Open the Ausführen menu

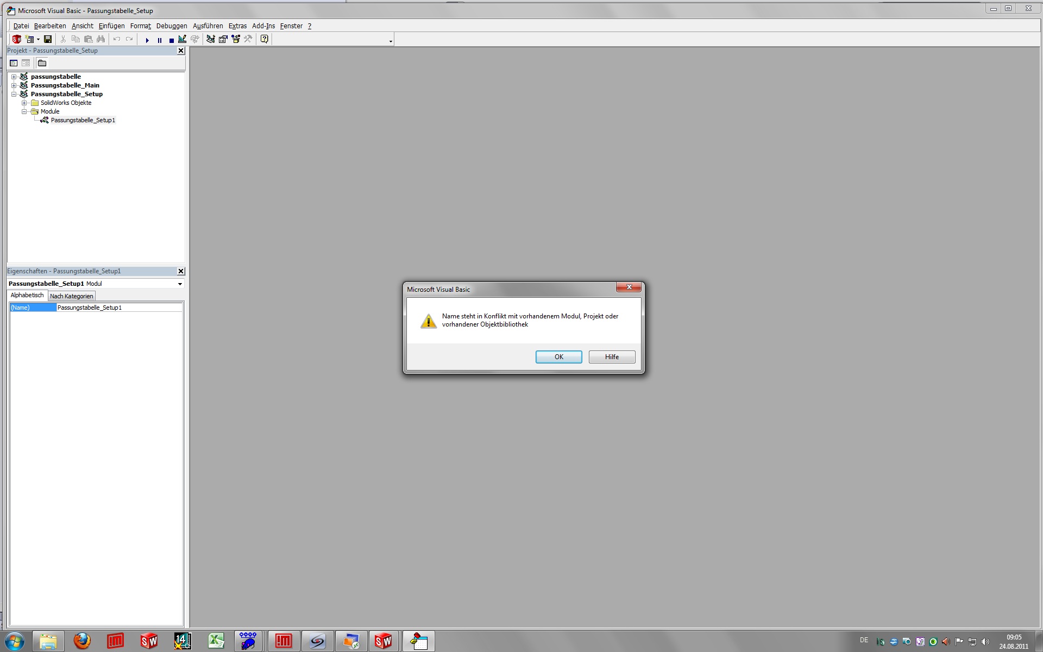[208, 26]
